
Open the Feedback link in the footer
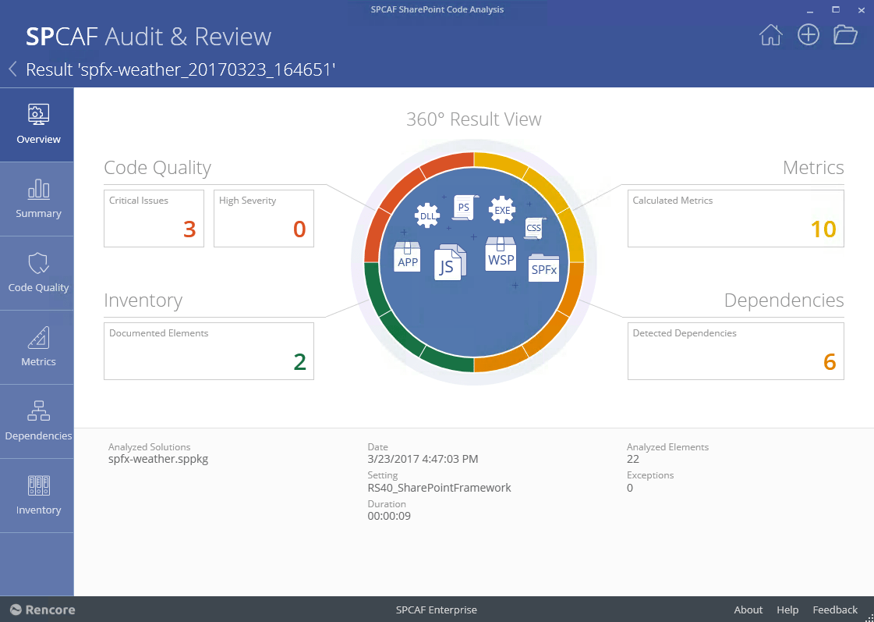[835, 610]
